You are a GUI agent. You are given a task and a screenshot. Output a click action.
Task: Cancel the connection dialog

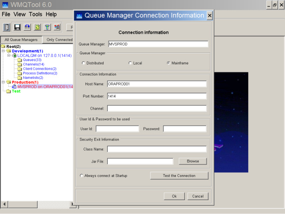click(x=198, y=196)
